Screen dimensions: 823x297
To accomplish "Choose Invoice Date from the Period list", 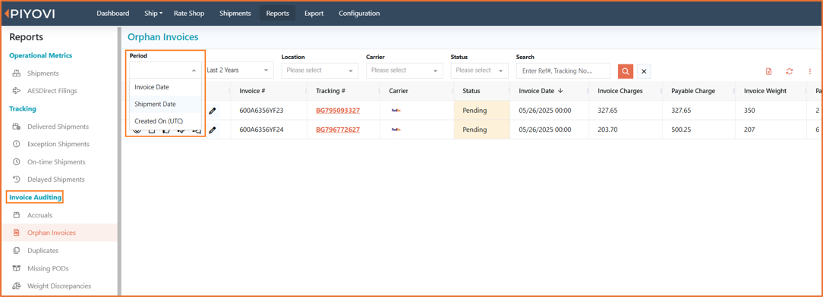I will pyautogui.click(x=165, y=87).
